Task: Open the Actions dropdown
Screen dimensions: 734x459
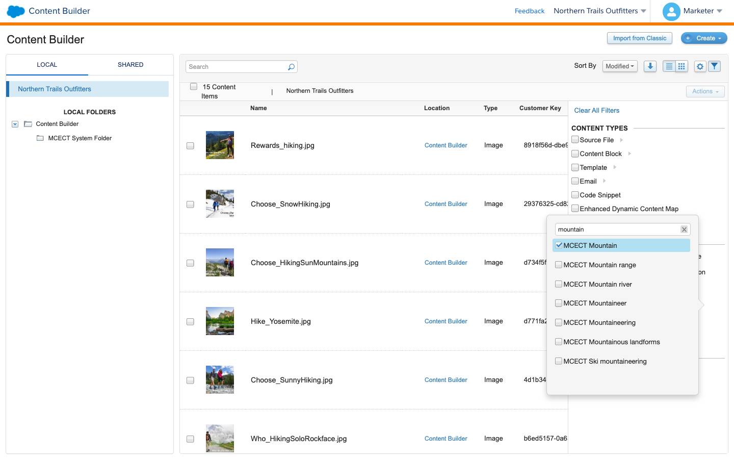Action: [705, 91]
